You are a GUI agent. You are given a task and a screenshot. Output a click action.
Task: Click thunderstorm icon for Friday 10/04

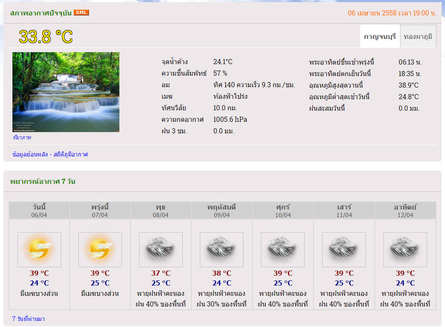coord(283,250)
